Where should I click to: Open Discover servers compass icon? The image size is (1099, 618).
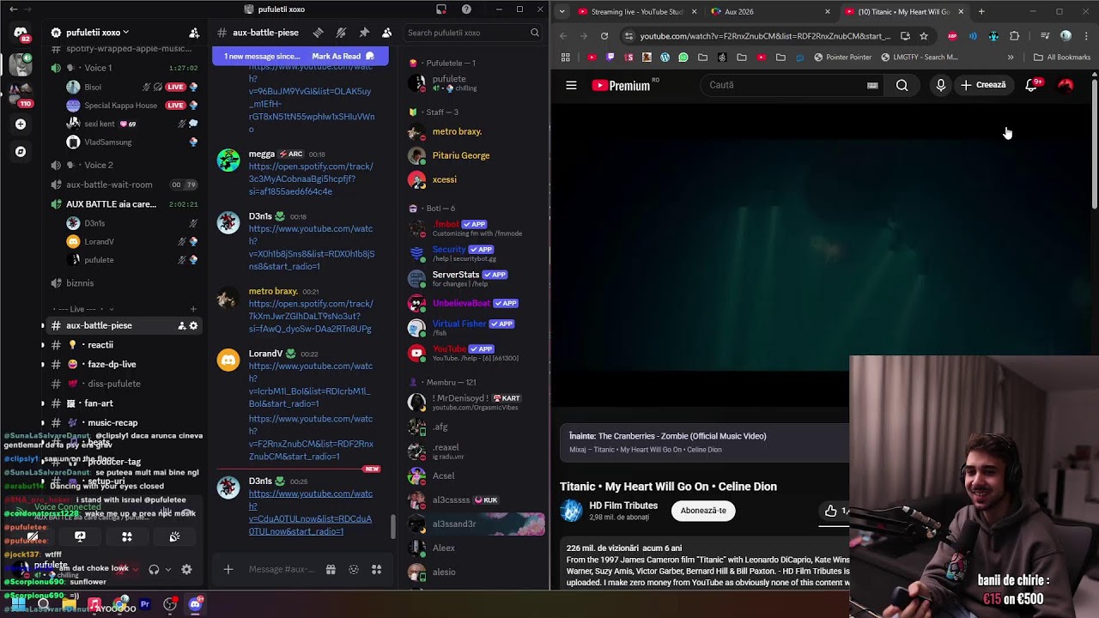pyautogui.click(x=21, y=152)
